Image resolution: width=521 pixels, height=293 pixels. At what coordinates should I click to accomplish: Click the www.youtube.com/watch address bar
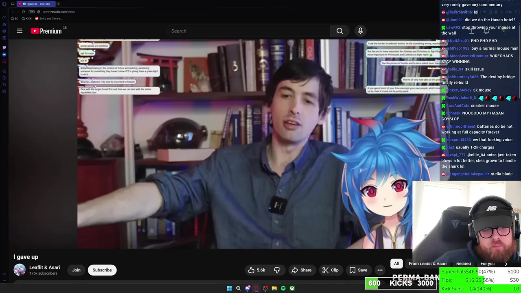click(x=59, y=12)
